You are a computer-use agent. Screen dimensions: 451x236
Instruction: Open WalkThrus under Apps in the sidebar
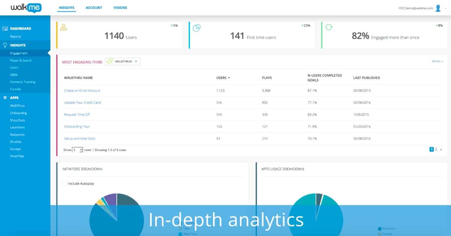pyautogui.click(x=17, y=106)
